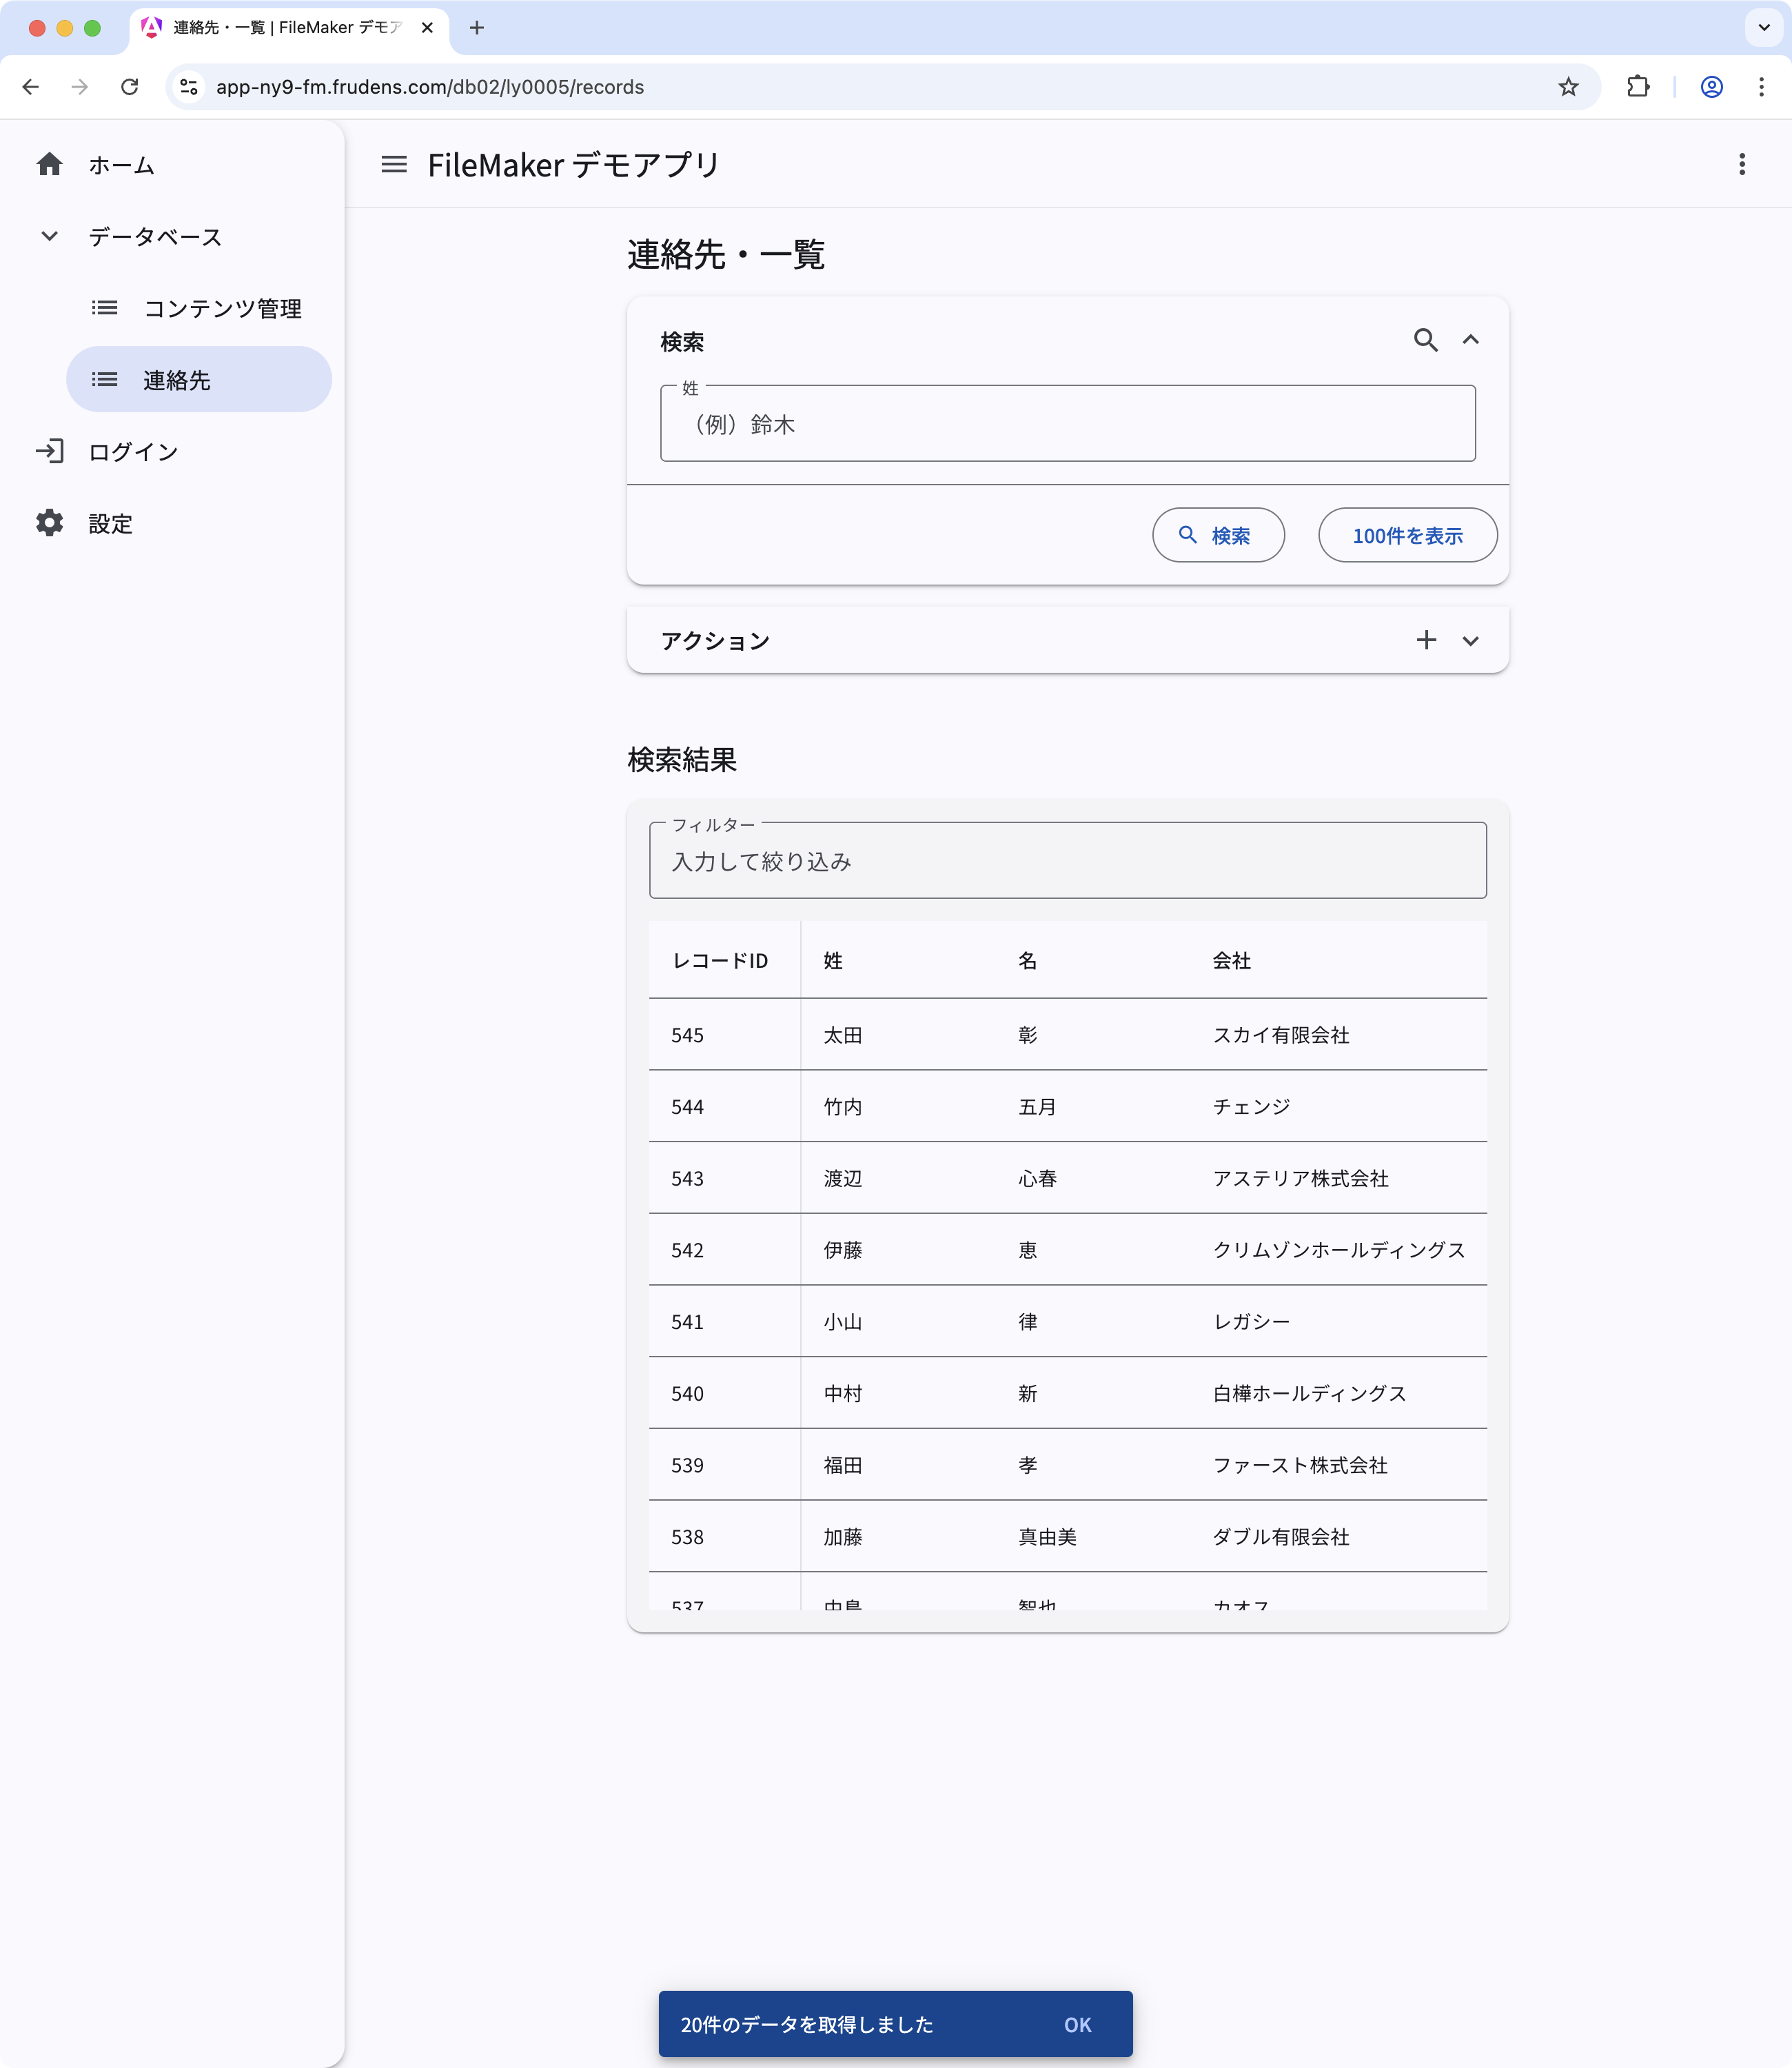Select the アステリア株式会社 company cell
Viewport: 1792px width, 2068px height.
tap(1301, 1179)
